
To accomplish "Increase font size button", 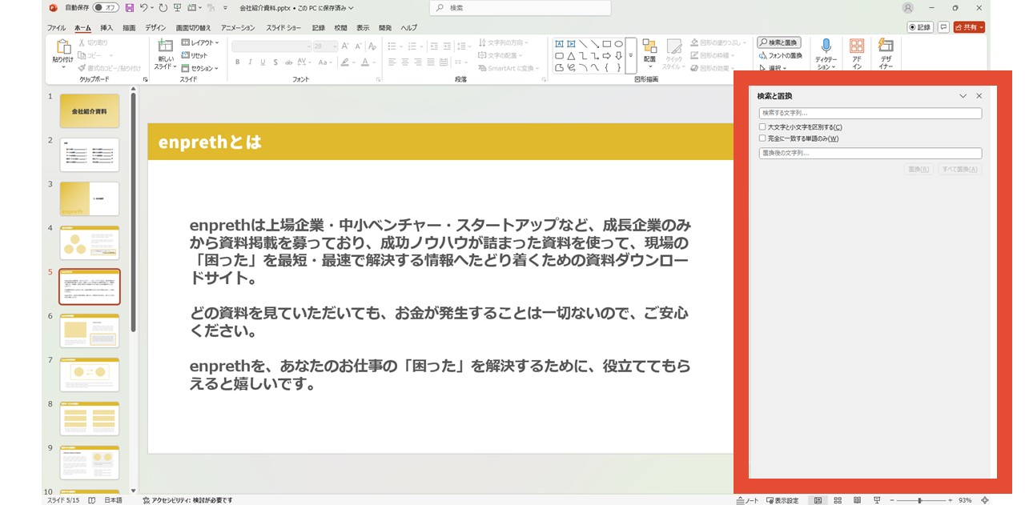I will (x=346, y=46).
